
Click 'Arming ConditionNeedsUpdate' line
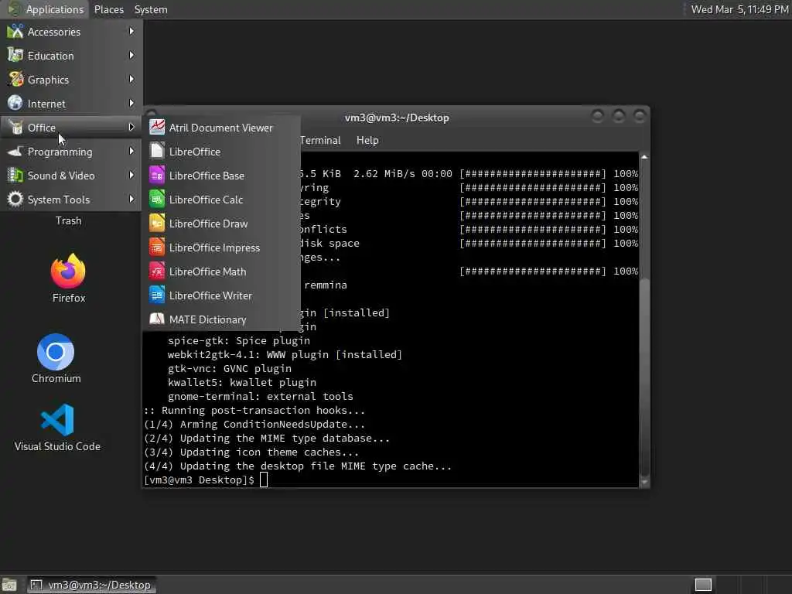coord(254,425)
